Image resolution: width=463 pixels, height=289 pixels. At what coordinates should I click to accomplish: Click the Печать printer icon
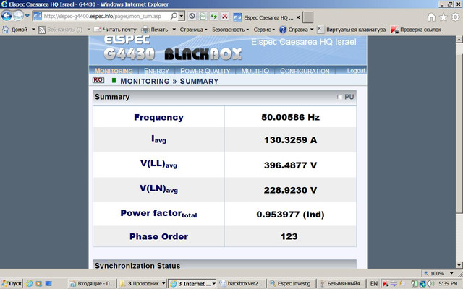[x=145, y=30]
